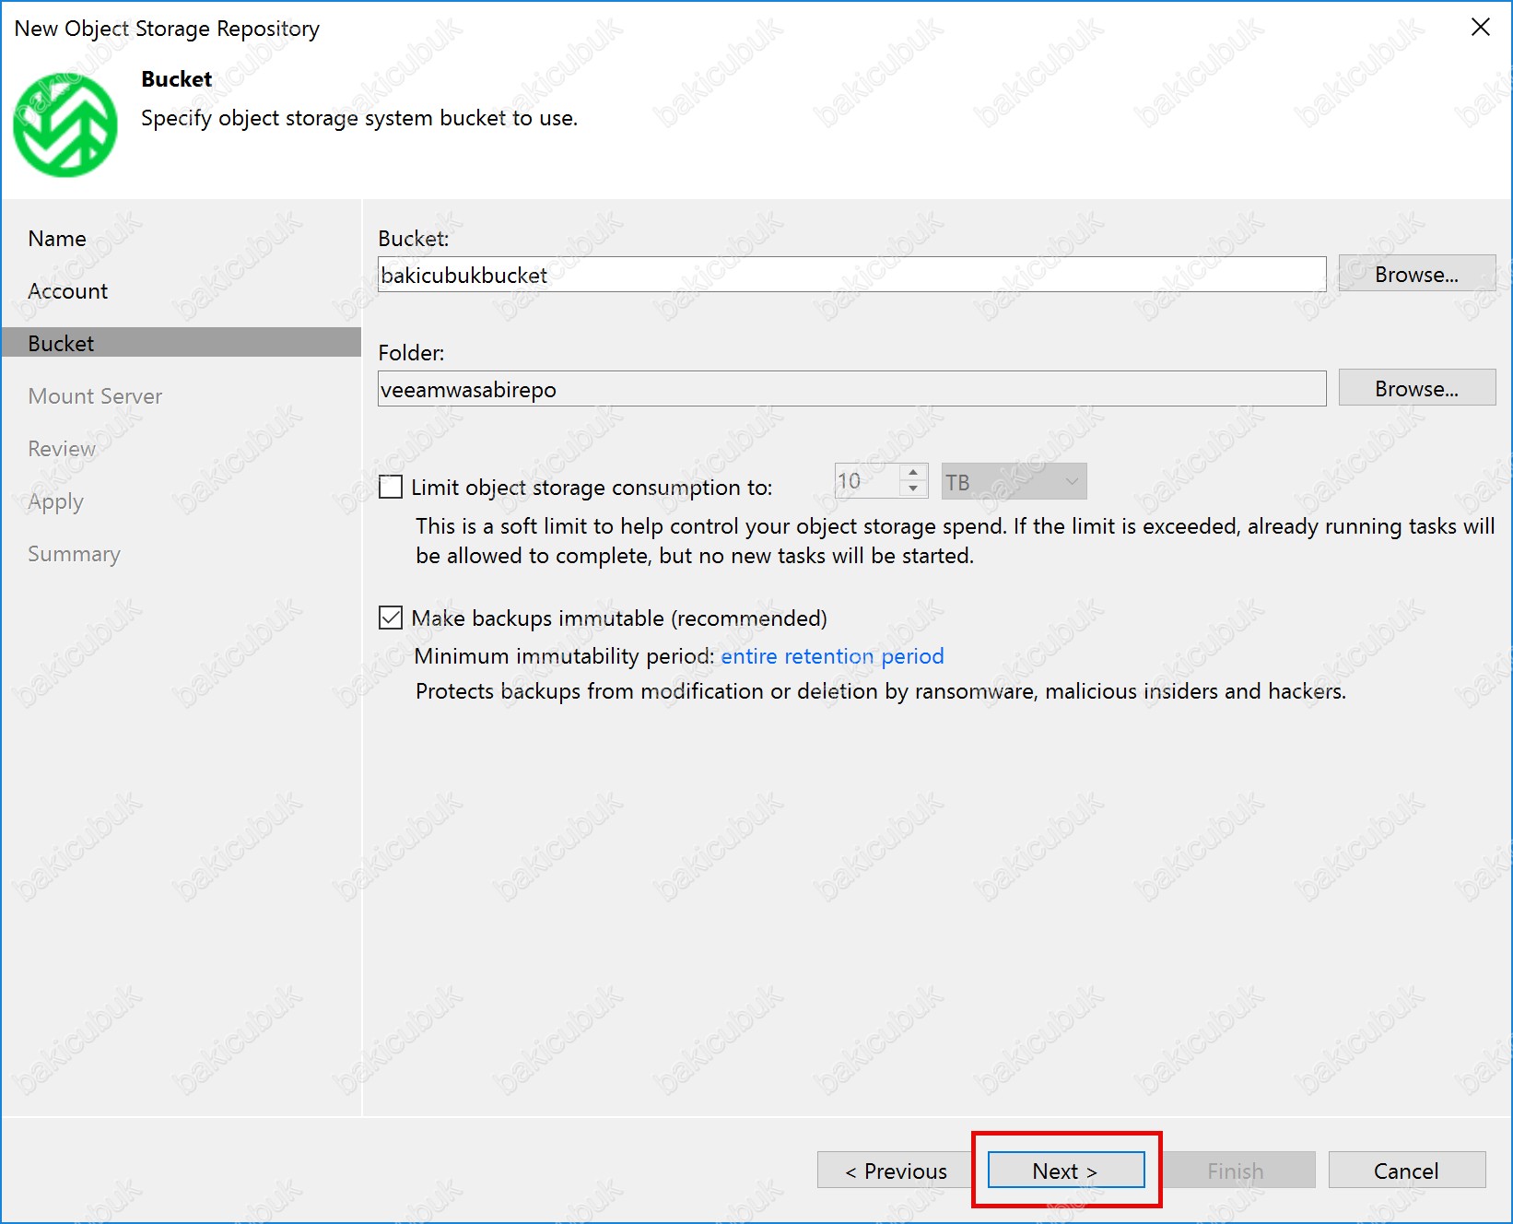The height and width of the screenshot is (1224, 1513).
Task: Enable Limit object storage consumption checkbox
Action: tap(391, 487)
